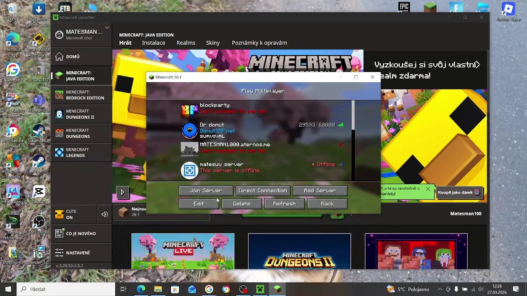The height and width of the screenshot is (296, 527).
Task: Click Koupit jako dárek button
Action: tap(459, 192)
